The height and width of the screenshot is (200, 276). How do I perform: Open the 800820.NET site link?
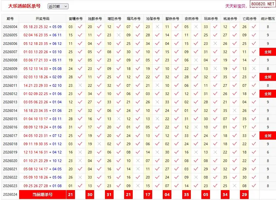262,5
